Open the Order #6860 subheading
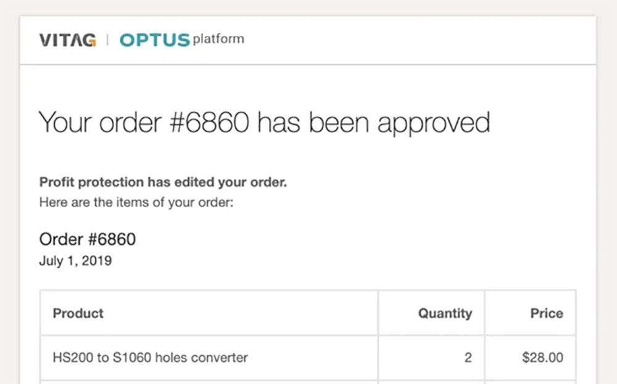This screenshot has height=384, width=617. click(87, 239)
